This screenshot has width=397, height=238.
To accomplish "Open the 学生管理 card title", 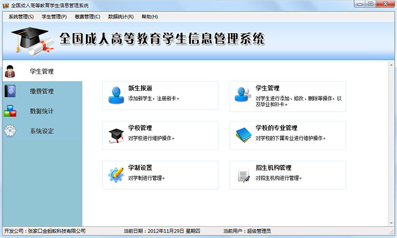I will click(267, 88).
